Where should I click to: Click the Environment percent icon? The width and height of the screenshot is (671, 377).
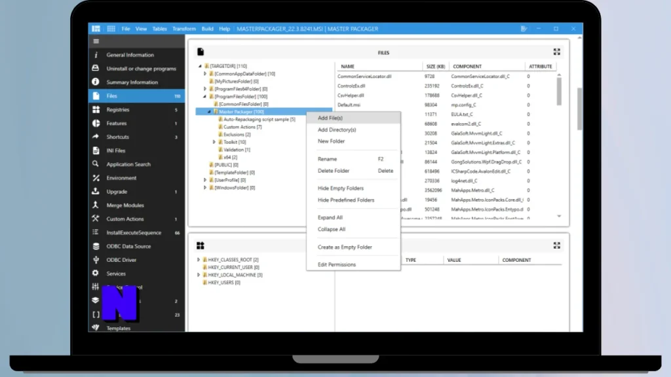point(96,178)
